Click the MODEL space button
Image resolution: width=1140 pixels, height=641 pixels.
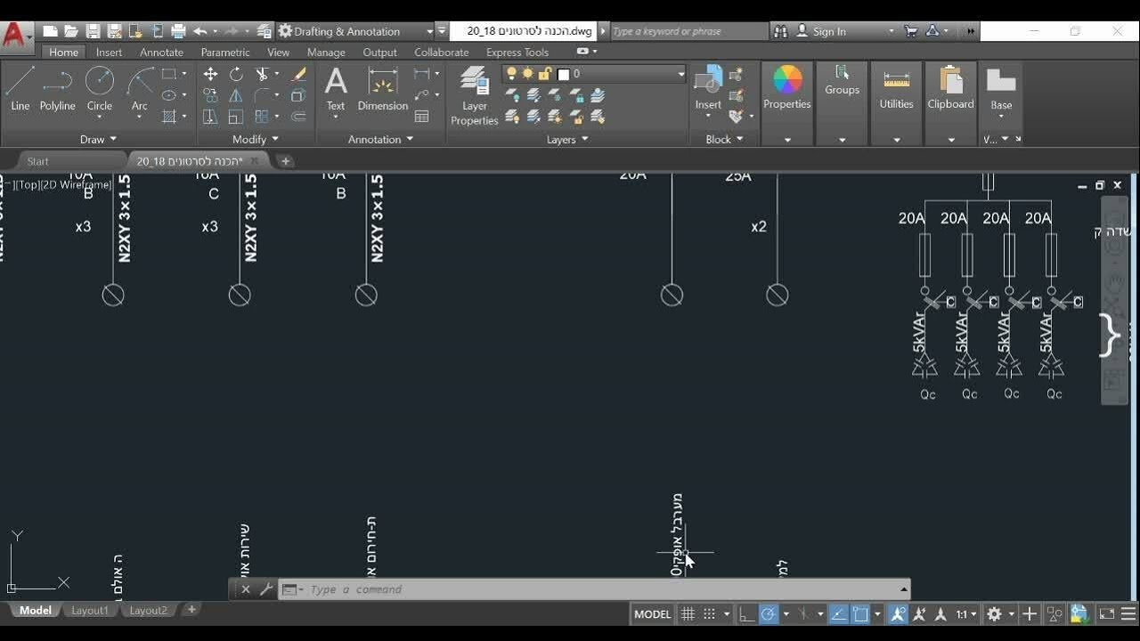click(652, 614)
